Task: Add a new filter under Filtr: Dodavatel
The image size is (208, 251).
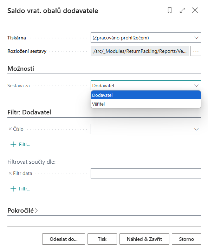Action: tap(20, 144)
